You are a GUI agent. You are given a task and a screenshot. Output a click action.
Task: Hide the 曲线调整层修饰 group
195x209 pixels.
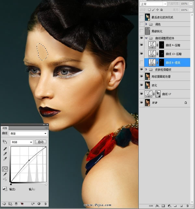coord(141,38)
